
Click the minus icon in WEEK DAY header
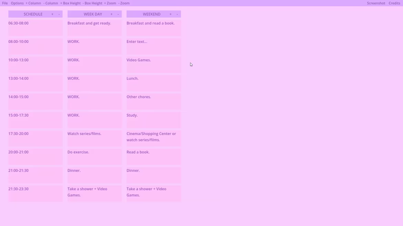(118, 14)
